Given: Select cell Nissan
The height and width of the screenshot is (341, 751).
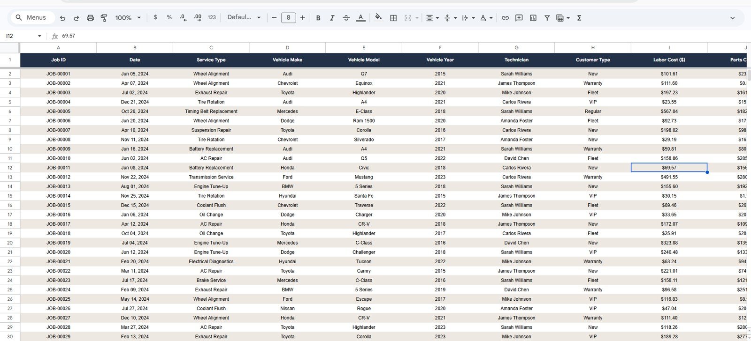Looking at the screenshot, I should [287, 308].
